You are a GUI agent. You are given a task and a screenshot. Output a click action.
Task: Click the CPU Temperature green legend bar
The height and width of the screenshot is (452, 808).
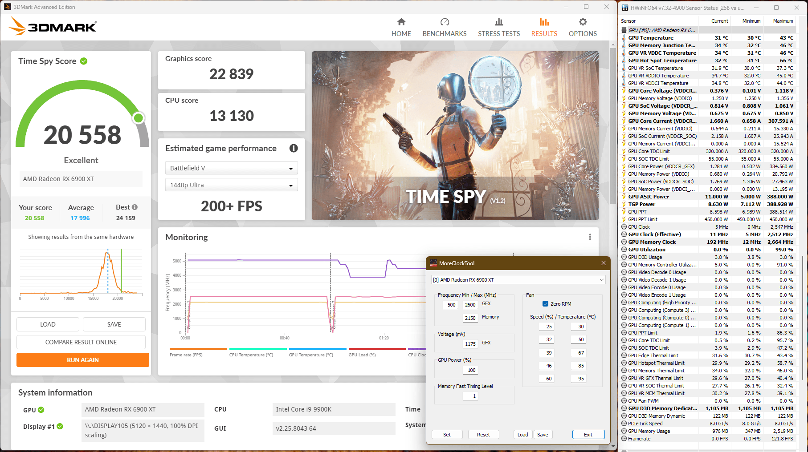[258, 349]
